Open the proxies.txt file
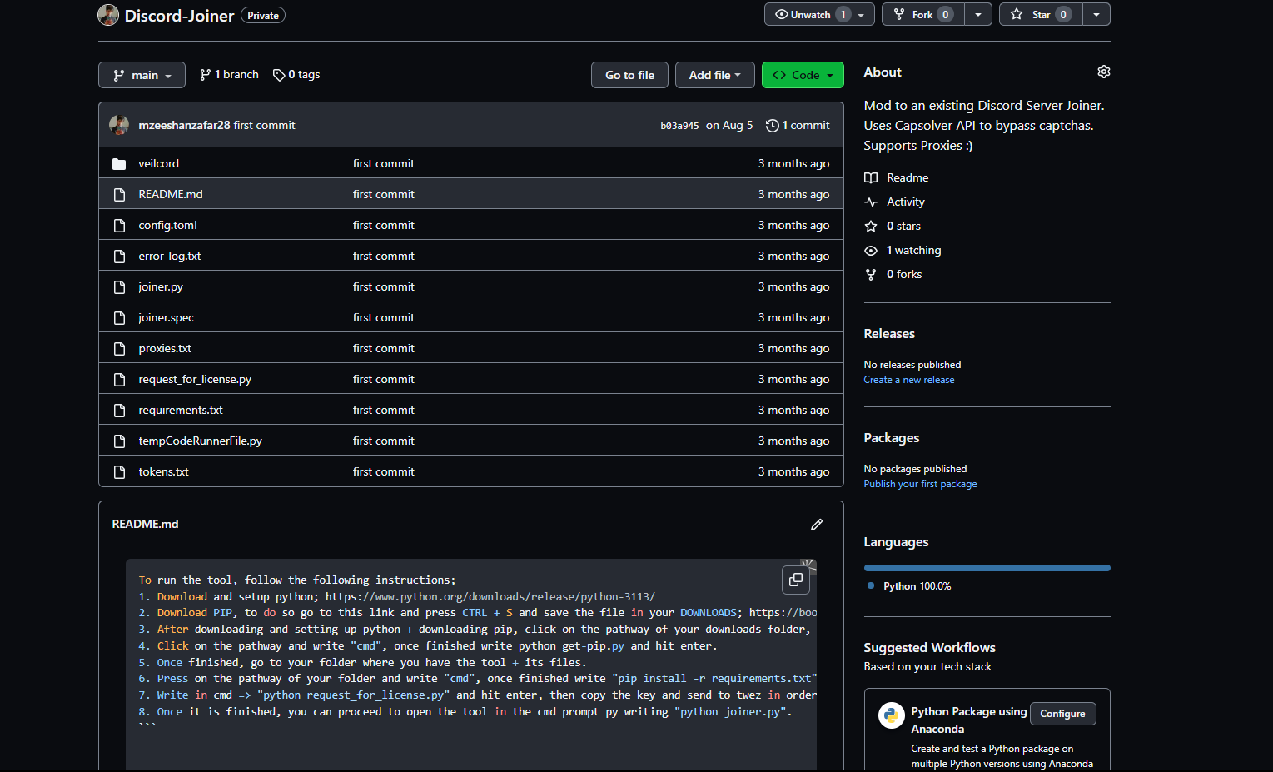The image size is (1273, 772). 165,348
